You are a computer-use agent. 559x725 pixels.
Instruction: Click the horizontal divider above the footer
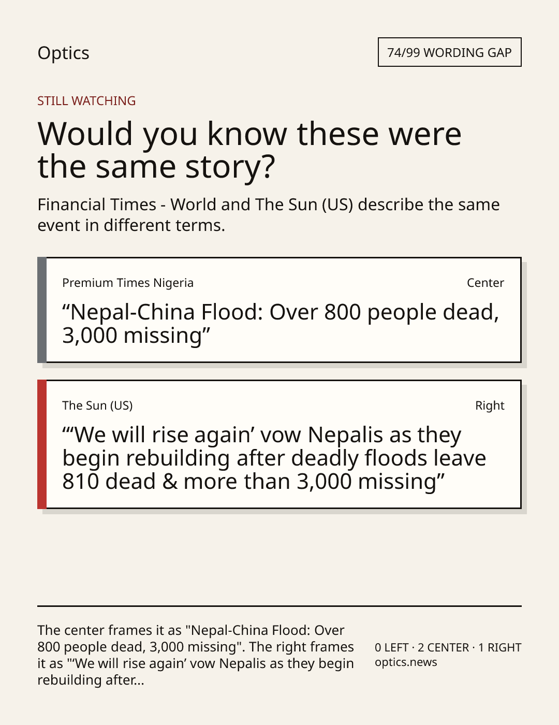click(x=279, y=606)
